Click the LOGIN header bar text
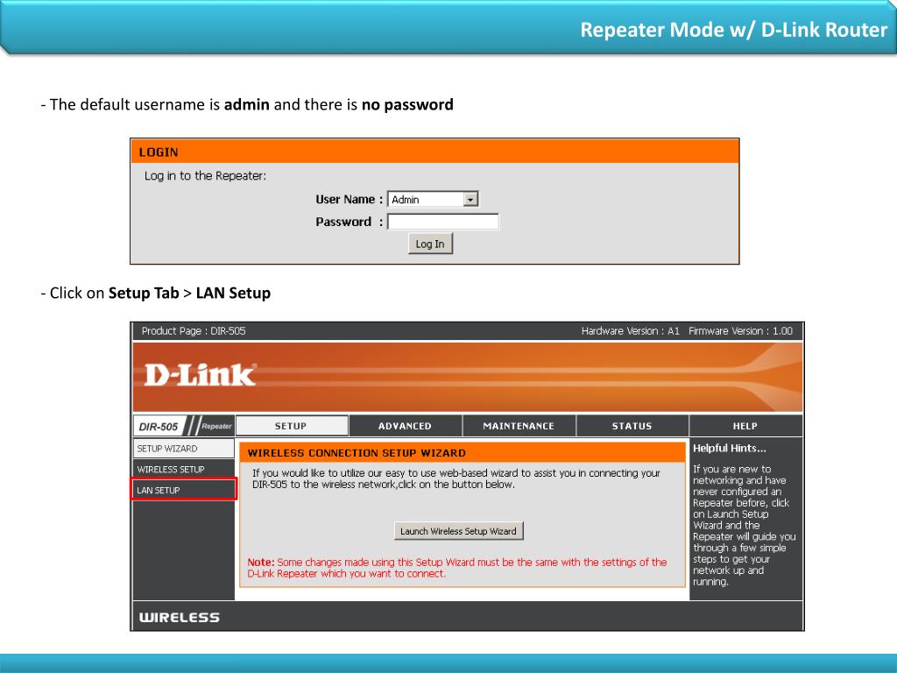Image resolution: width=897 pixels, height=673 pixels. pos(159,152)
